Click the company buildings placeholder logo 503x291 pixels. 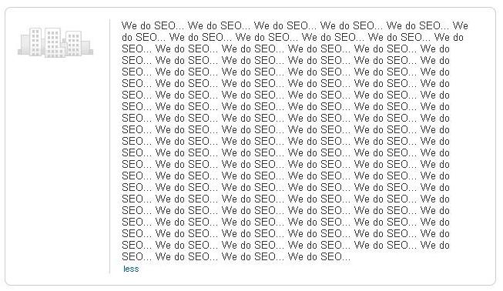(55, 42)
